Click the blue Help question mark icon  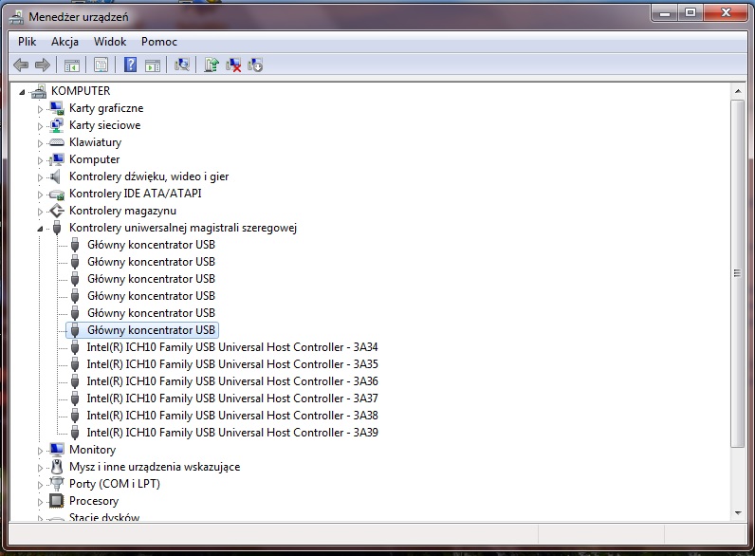(x=131, y=65)
